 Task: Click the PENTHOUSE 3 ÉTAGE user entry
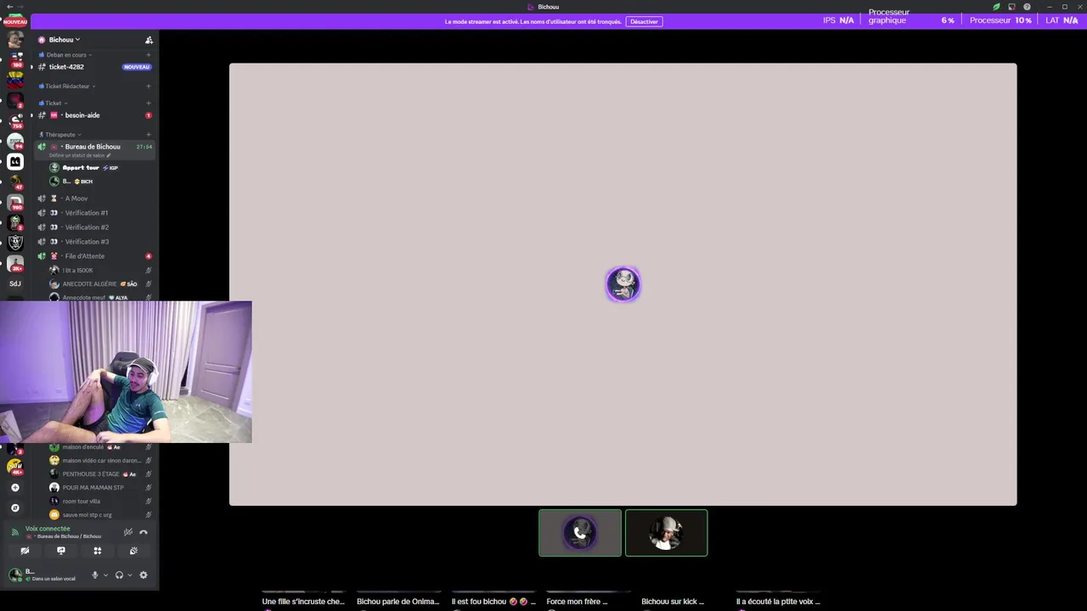(100, 474)
